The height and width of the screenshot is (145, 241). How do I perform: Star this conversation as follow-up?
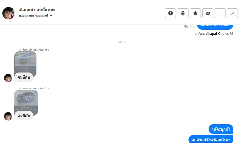pyautogui.click(x=195, y=13)
